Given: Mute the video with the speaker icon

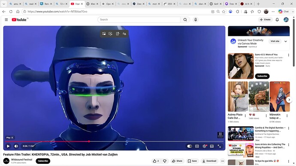Looking at the screenshot, I should click(16, 146).
